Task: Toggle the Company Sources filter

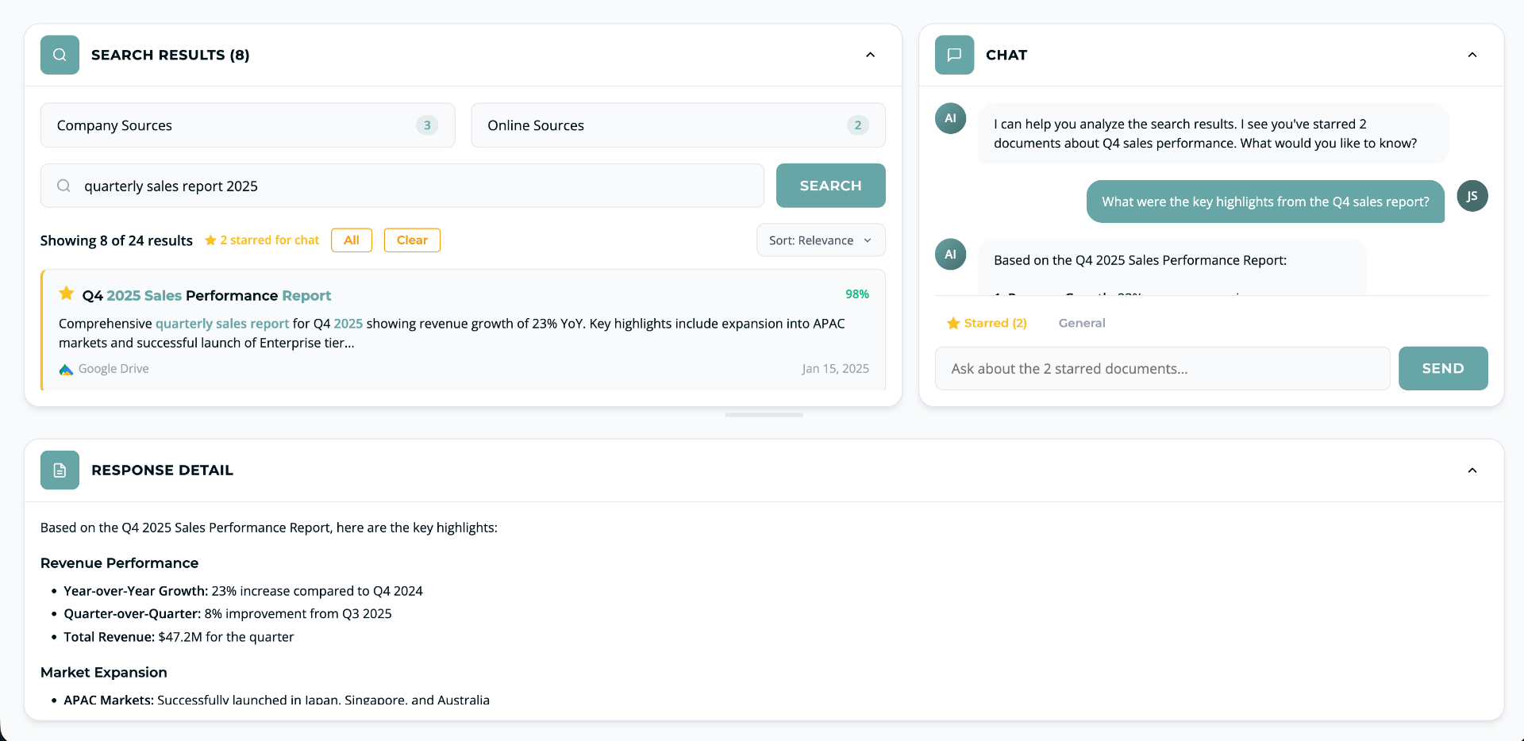Action: click(248, 125)
